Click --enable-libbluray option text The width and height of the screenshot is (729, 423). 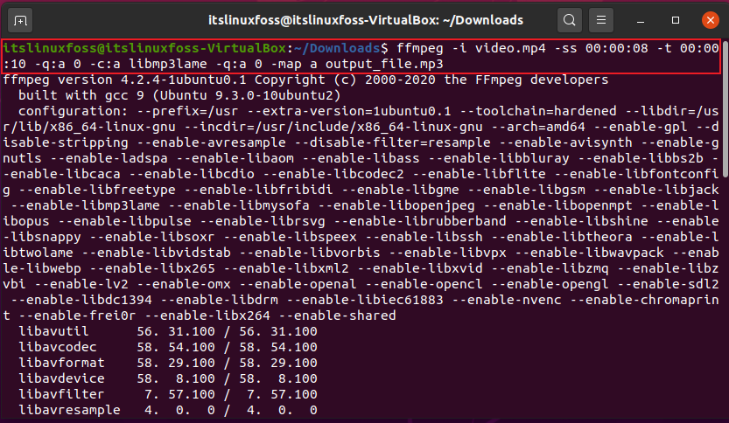(x=499, y=158)
